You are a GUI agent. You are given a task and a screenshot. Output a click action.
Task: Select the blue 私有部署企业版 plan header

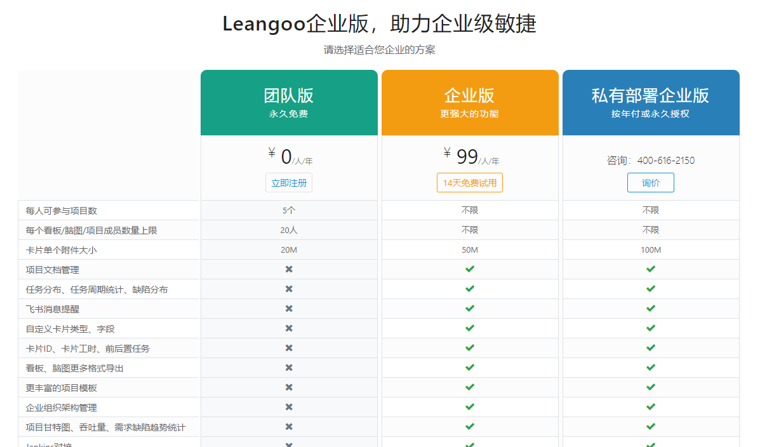pos(651,103)
